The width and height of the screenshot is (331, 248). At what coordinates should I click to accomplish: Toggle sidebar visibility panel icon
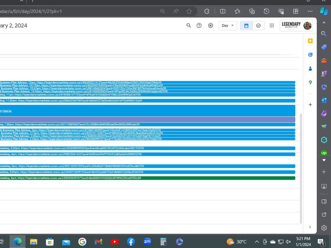click(x=324, y=201)
